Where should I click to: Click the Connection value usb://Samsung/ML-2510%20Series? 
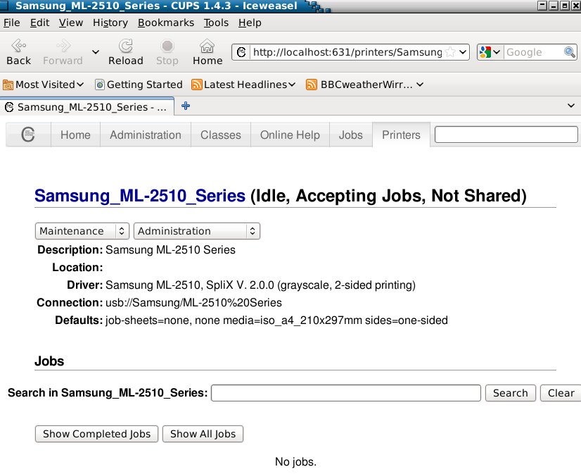pos(193,303)
